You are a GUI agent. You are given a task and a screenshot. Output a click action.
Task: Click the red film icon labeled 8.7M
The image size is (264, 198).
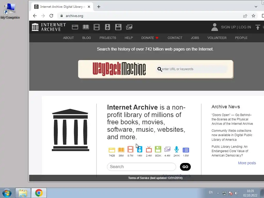[130, 149]
